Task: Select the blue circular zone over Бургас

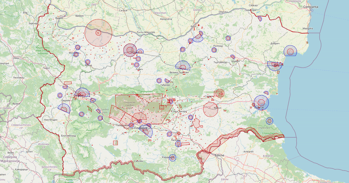Action: (261, 102)
